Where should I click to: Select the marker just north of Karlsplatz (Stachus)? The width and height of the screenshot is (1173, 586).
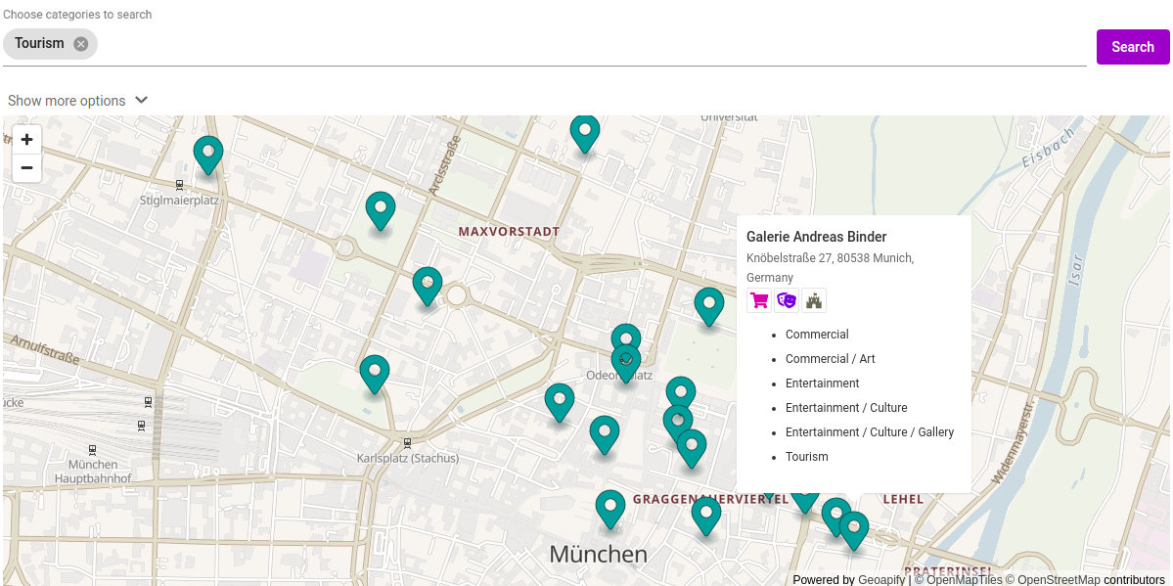[374, 372]
